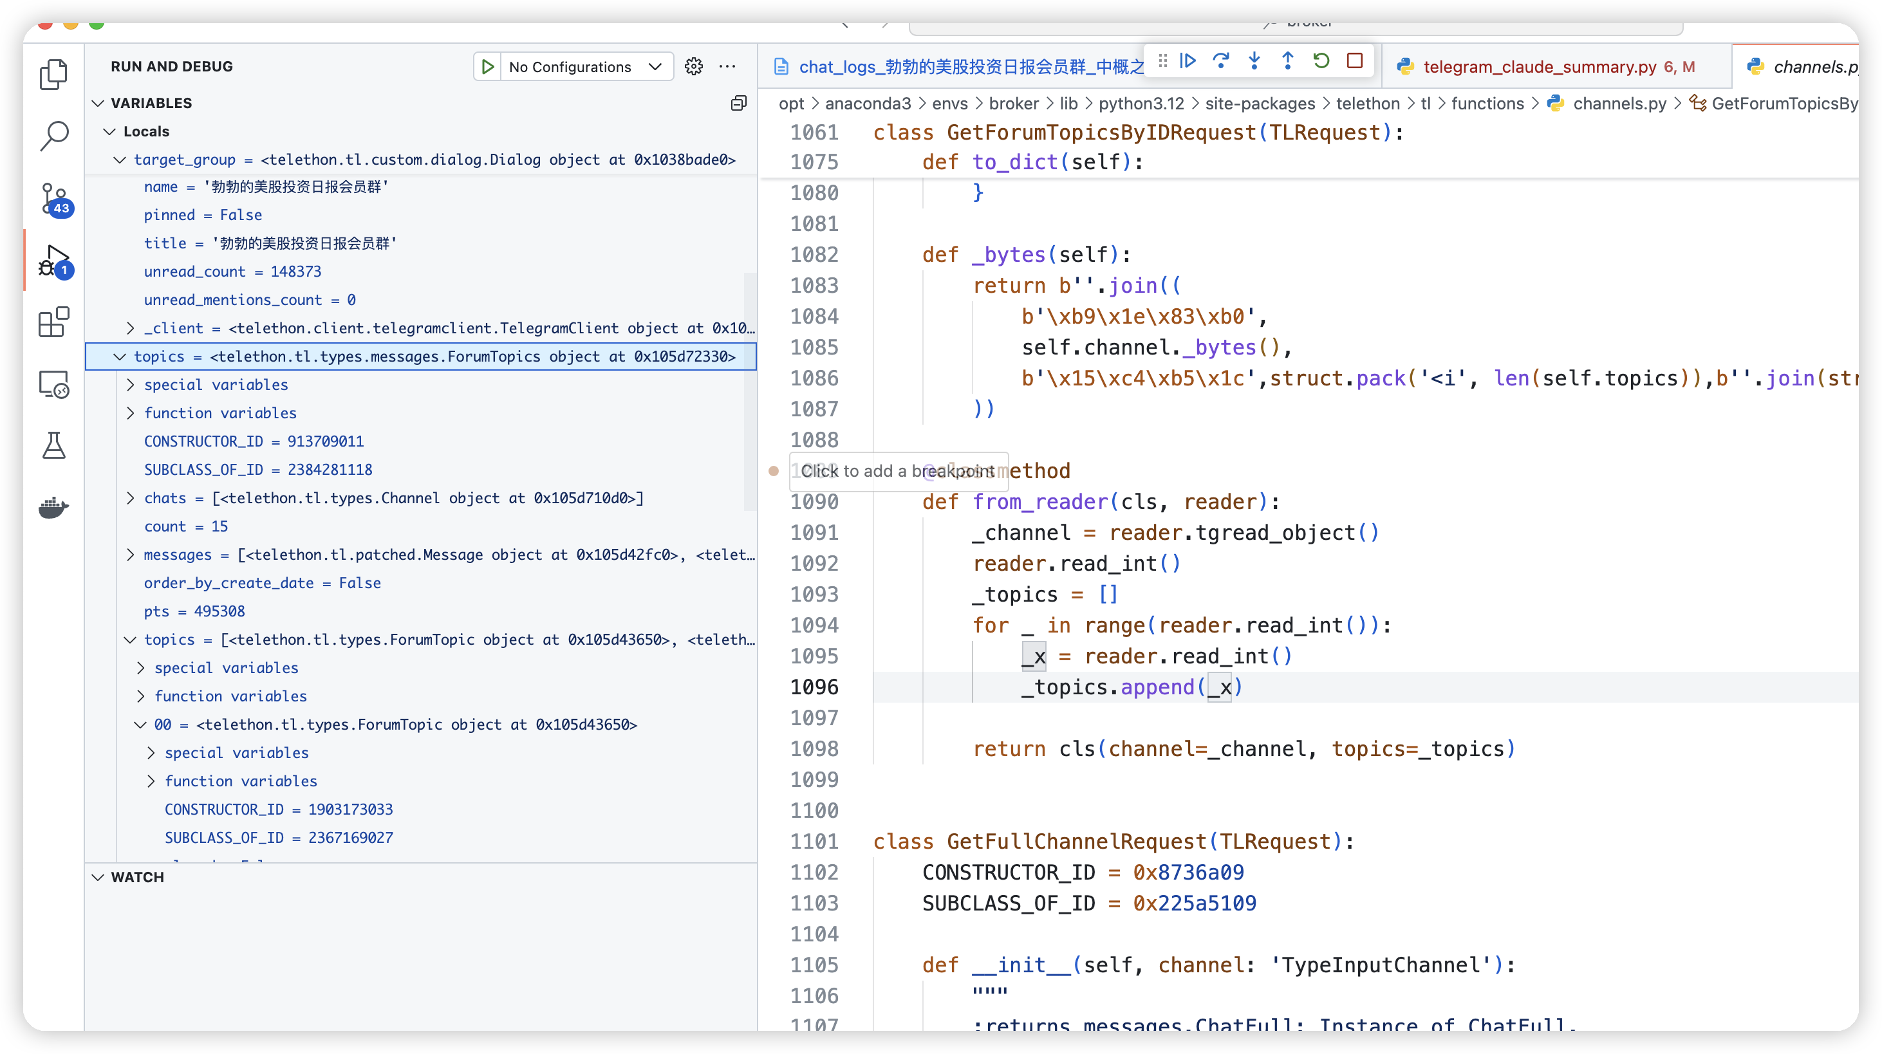Collapse all variables with the collapse icon
1882x1054 pixels.
coord(739,103)
